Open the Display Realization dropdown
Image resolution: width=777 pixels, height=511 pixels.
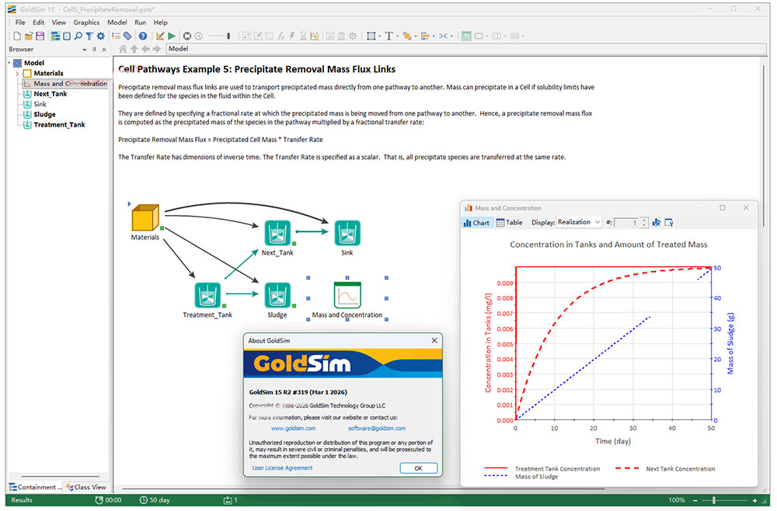[x=579, y=222]
